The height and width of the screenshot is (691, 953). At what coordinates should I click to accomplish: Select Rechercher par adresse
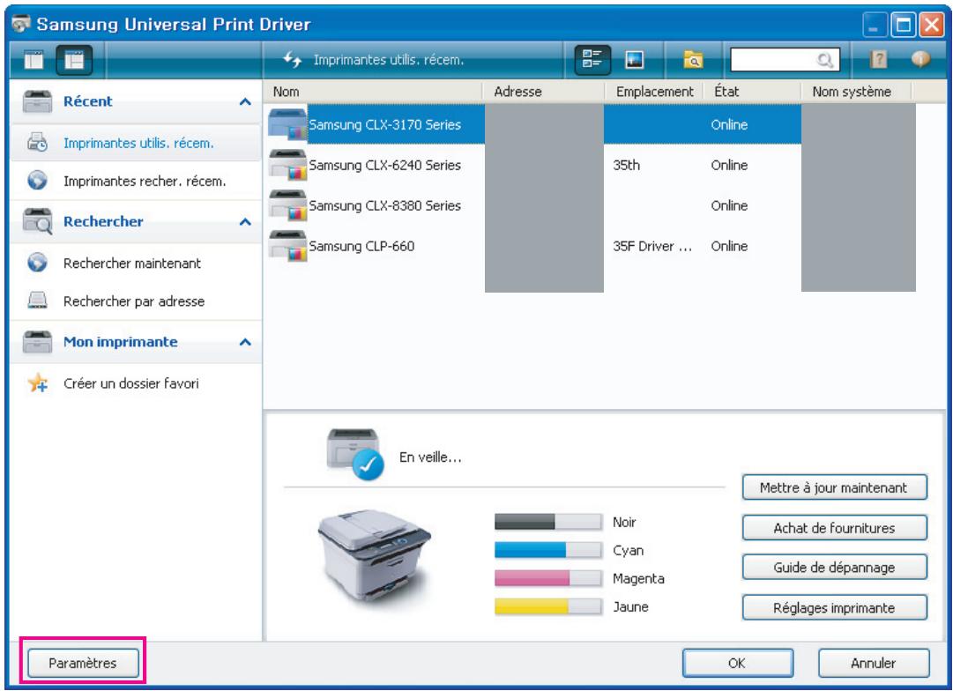134,301
